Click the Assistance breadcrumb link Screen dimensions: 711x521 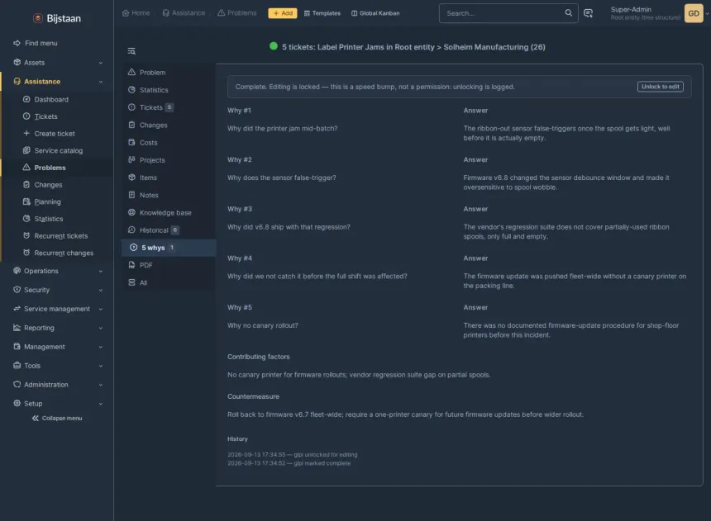tap(184, 13)
